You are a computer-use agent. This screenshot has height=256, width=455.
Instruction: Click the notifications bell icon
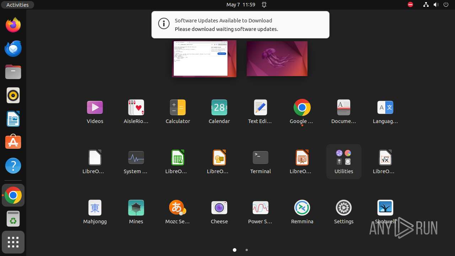(264, 5)
